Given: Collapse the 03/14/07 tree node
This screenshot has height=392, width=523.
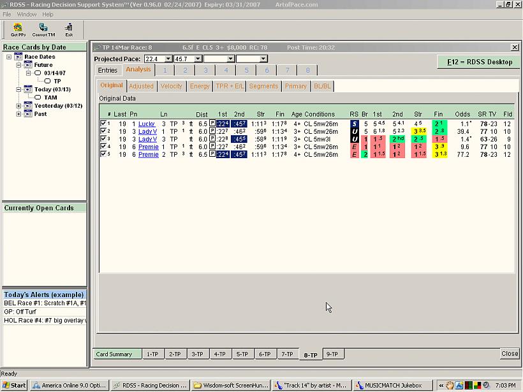Looking at the screenshot, I should pyautogui.click(x=28, y=73).
